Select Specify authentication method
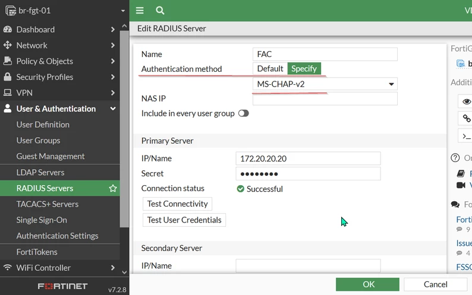Viewport: 472px width, 295px height. pyautogui.click(x=304, y=69)
